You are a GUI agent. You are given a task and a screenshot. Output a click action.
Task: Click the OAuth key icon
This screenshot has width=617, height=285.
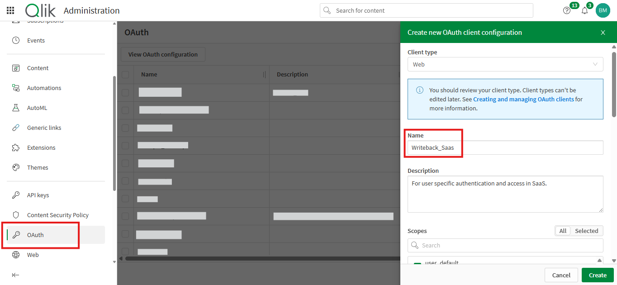(x=16, y=235)
